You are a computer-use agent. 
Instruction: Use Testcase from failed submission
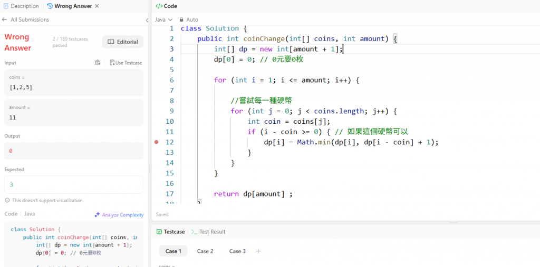click(126, 63)
